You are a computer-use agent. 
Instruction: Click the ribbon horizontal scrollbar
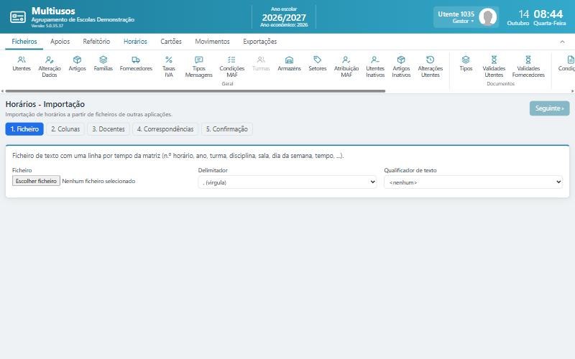pyautogui.click(x=195, y=91)
